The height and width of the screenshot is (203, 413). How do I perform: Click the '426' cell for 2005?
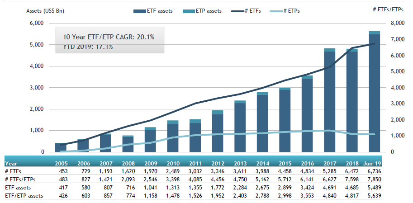(x=63, y=196)
